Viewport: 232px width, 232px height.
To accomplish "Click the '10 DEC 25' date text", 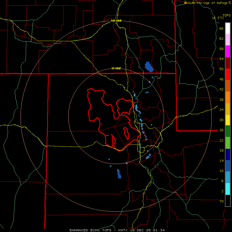I will tap(141, 230).
